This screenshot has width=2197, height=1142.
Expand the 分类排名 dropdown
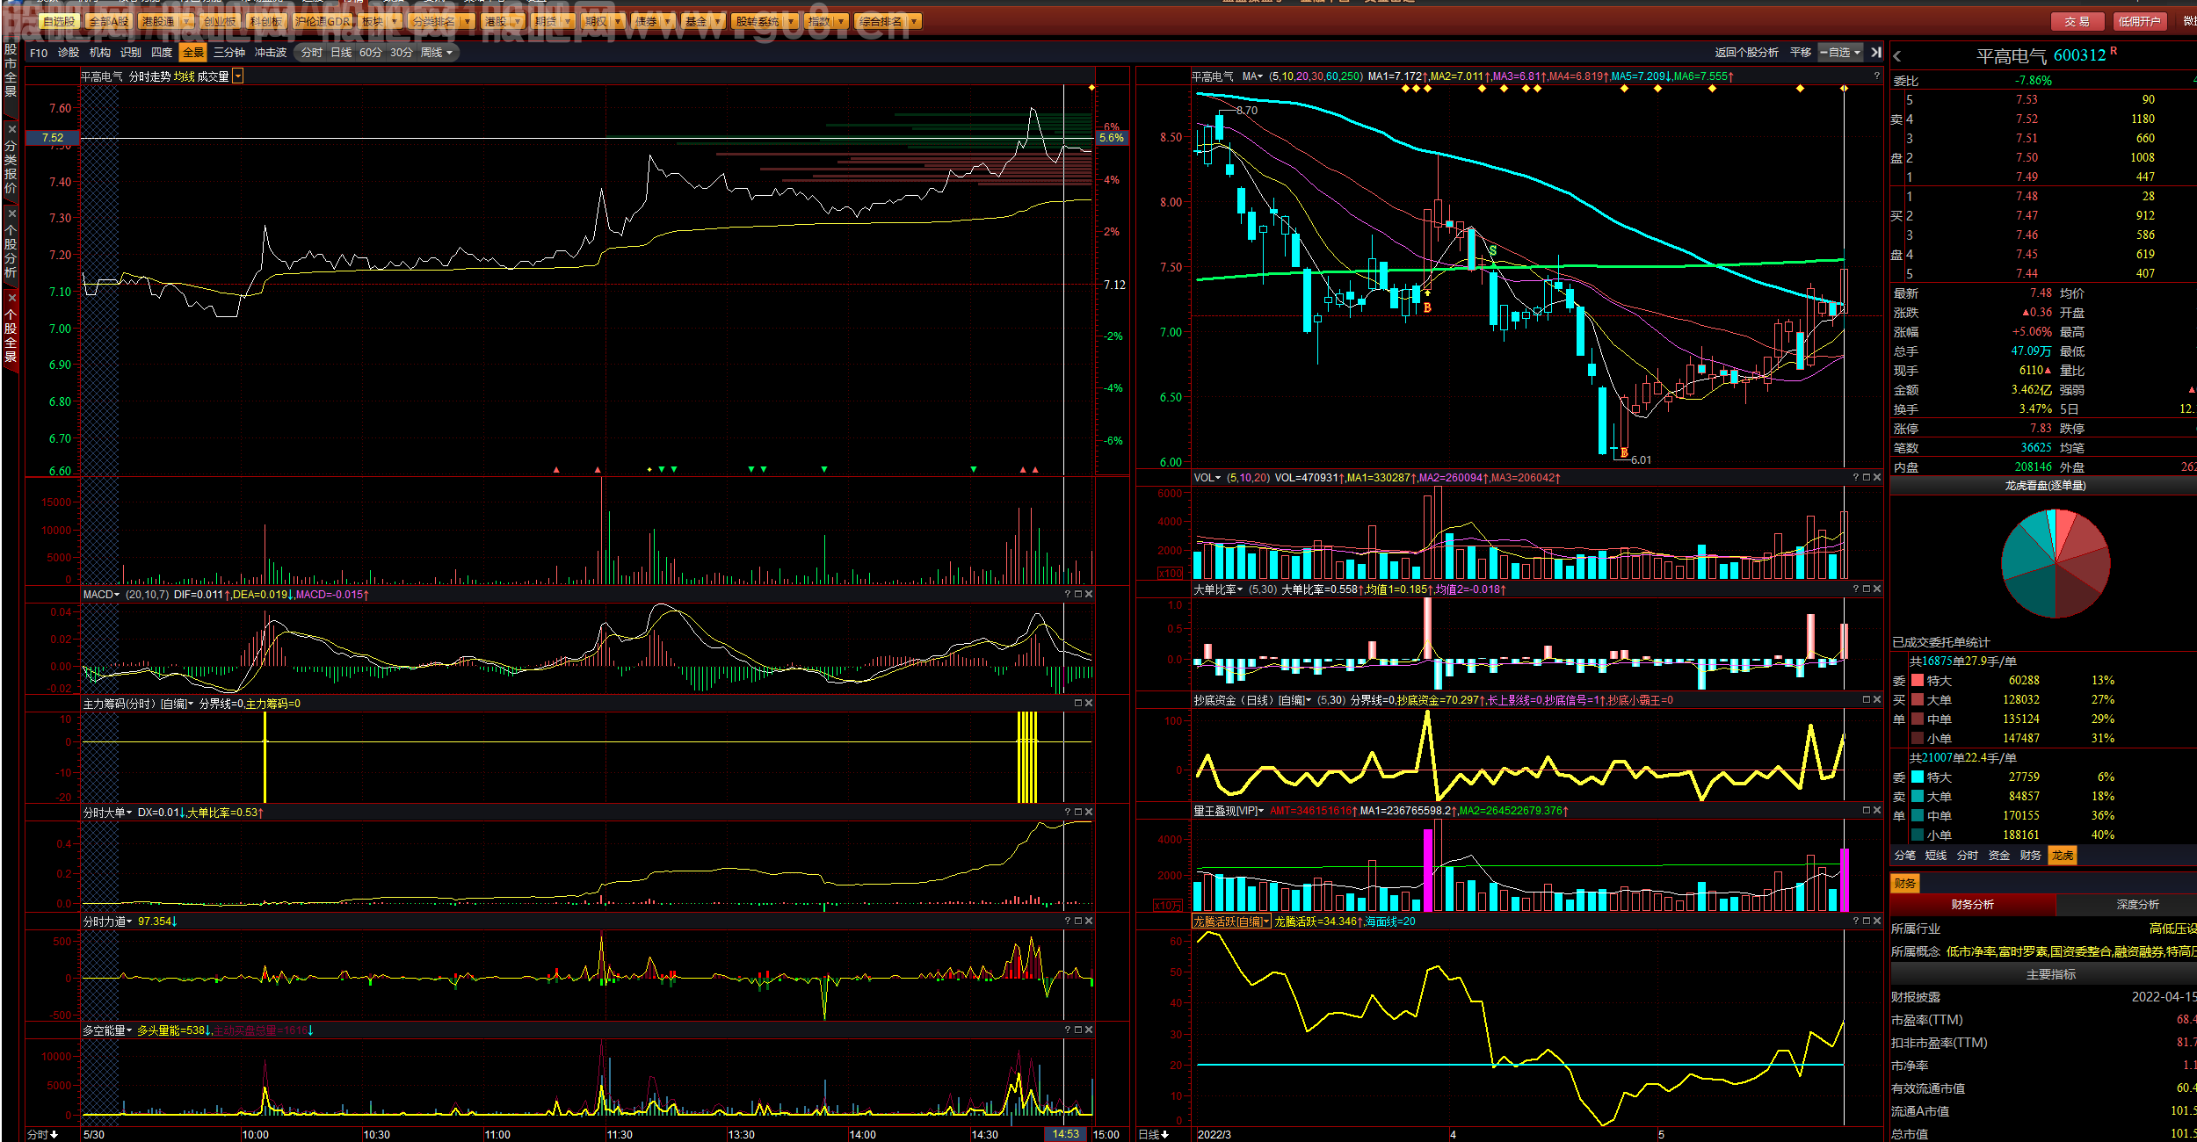coord(467,21)
